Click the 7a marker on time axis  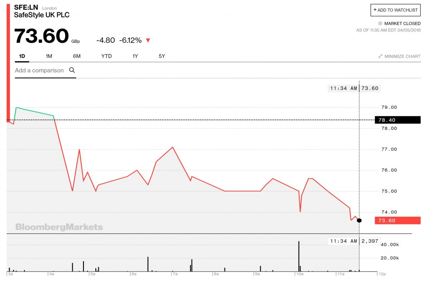point(175,274)
